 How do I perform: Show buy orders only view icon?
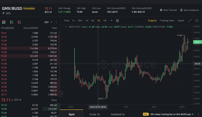pos(12,22)
